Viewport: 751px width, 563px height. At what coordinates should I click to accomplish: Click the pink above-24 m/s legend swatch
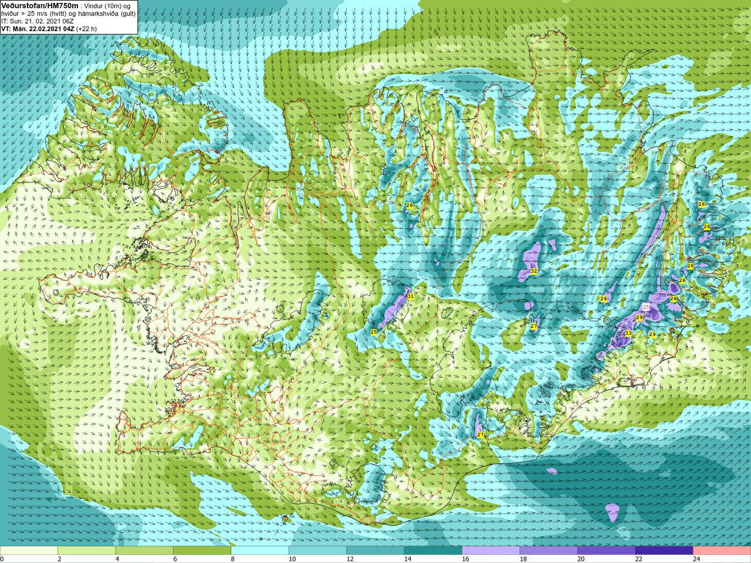pos(722,551)
